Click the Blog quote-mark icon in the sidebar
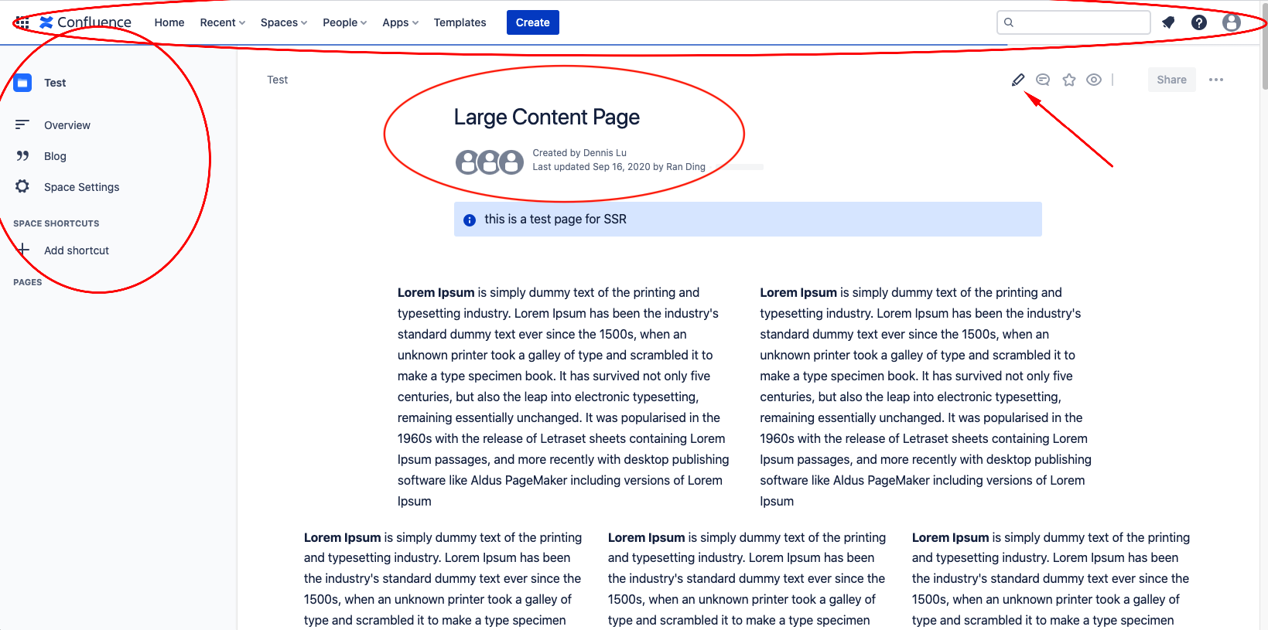Viewport: 1268px width, 630px height. coord(22,155)
